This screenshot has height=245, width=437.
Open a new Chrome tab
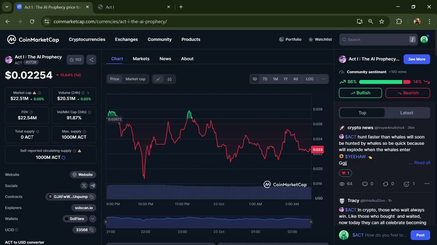(x=181, y=7)
